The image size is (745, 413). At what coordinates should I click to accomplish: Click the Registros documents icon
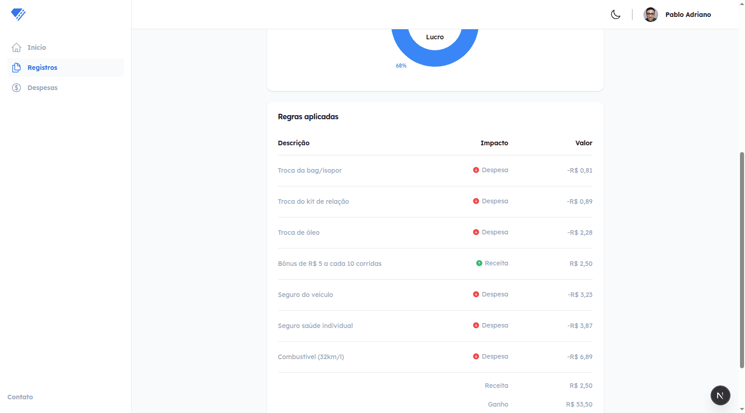[x=16, y=68]
